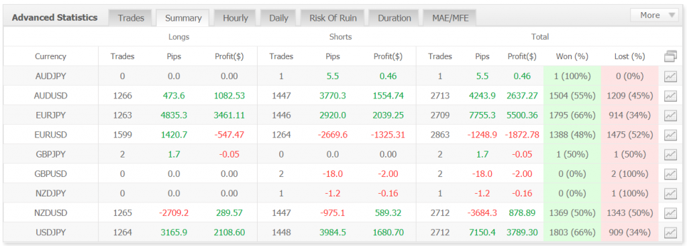The height and width of the screenshot is (246, 687).
Task: Open the chart icon for AUDJPY row
Action: pyautogui.click(x=670, y=76)
